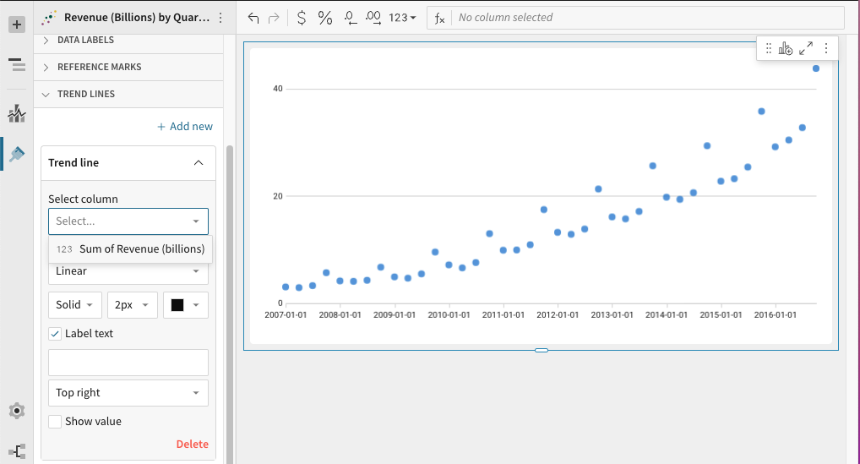Enable the Show value checkbox
Viewport: 860px width, 464px height.
55,422
